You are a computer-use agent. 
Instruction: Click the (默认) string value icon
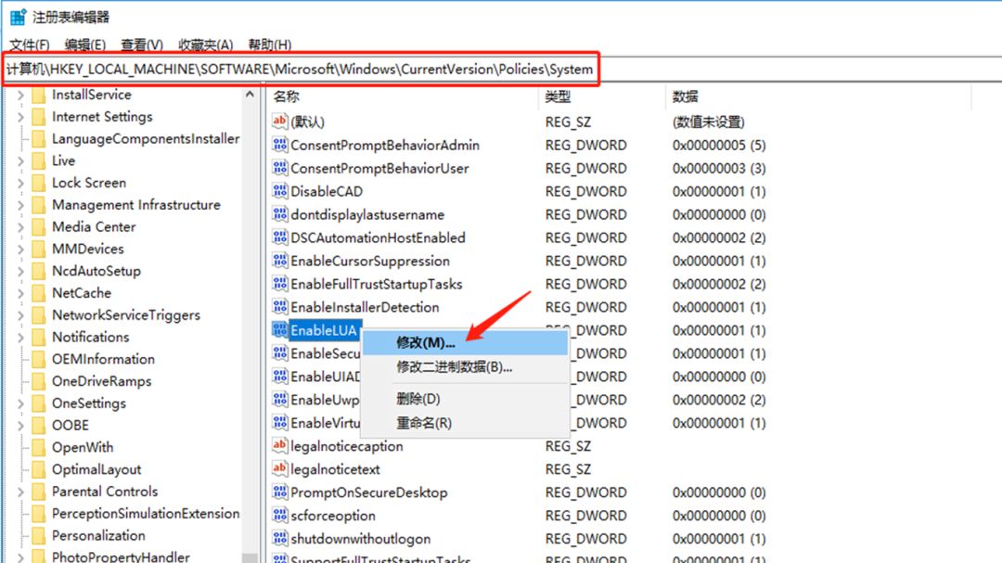[x=279, y=121]
